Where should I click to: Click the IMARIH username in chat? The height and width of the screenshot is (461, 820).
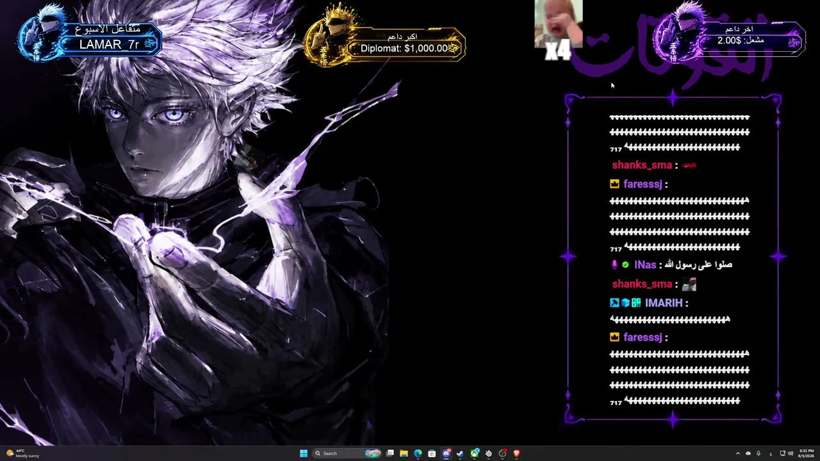tap(664, 303)
